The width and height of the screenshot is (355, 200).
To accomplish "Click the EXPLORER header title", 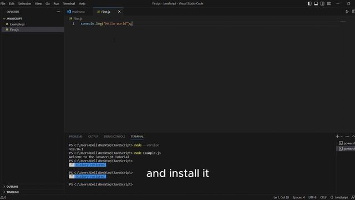I will pos(13,12).
